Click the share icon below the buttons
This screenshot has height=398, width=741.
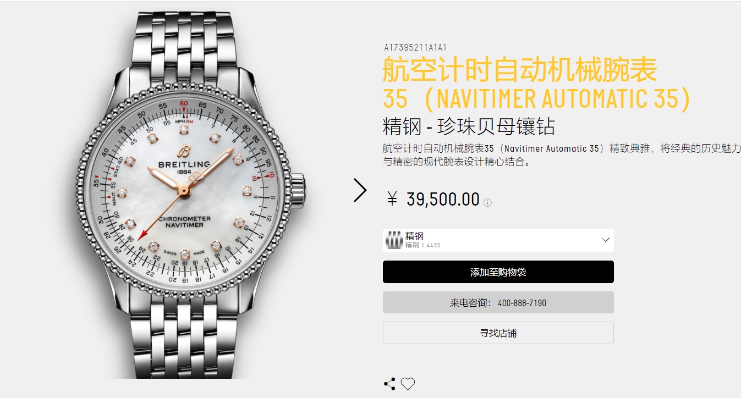click(389, 384)
